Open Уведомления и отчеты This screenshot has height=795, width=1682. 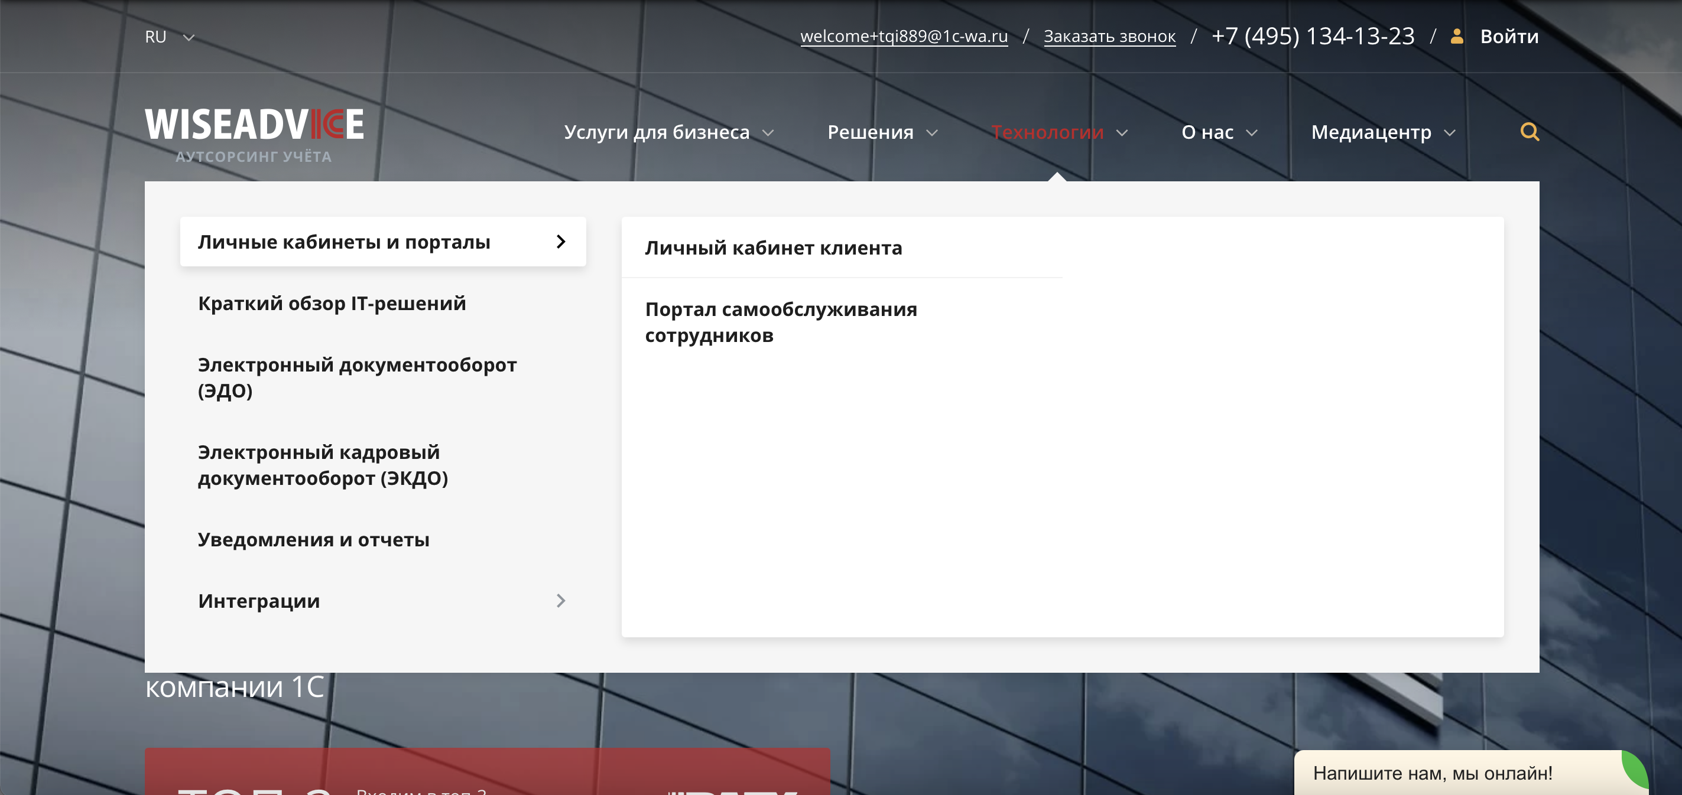[x=313, y=539]
